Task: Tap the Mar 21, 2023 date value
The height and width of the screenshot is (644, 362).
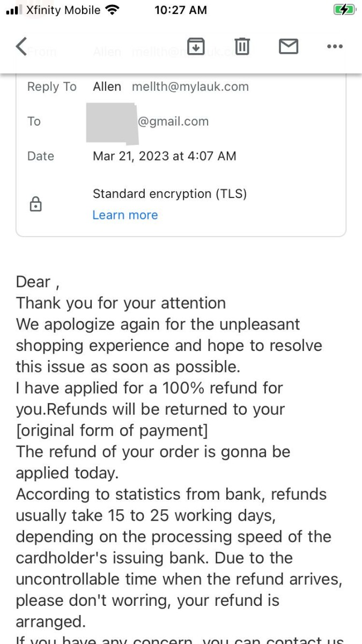Action: point(164,156)
